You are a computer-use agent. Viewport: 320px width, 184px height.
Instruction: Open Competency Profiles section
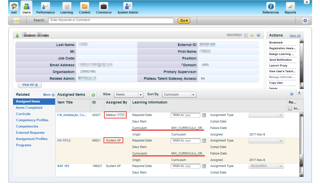coord(32,120)
